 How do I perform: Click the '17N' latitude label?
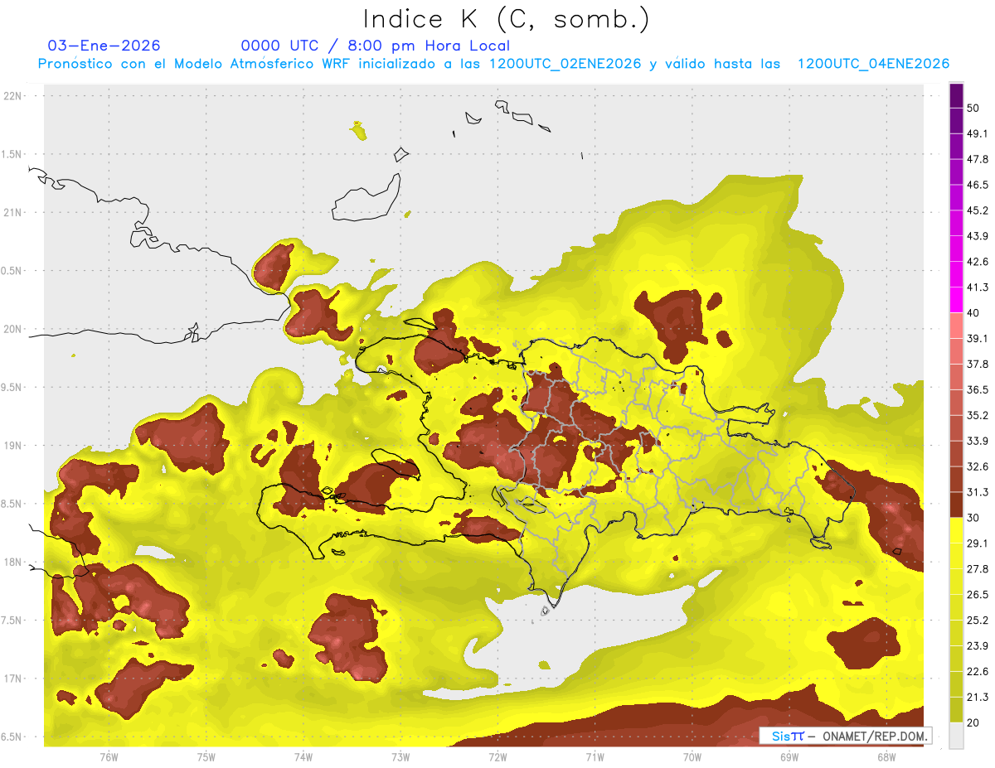[12, 679]
